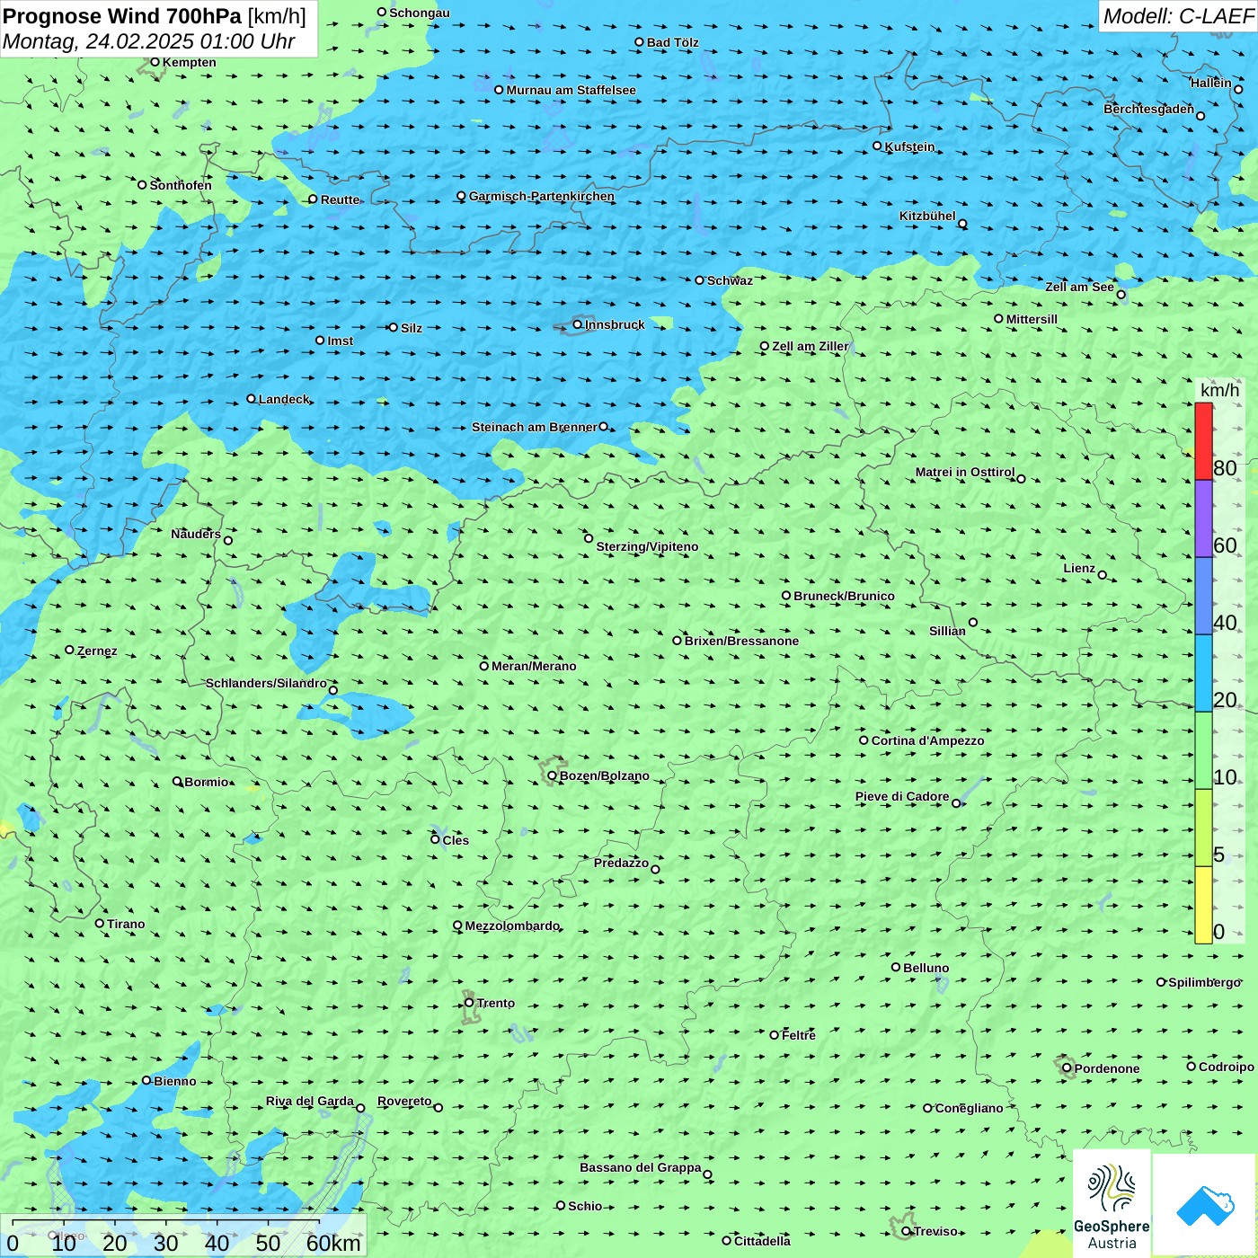
Task: Click the red swatch in the wind legend
Action: point(1203,441)
